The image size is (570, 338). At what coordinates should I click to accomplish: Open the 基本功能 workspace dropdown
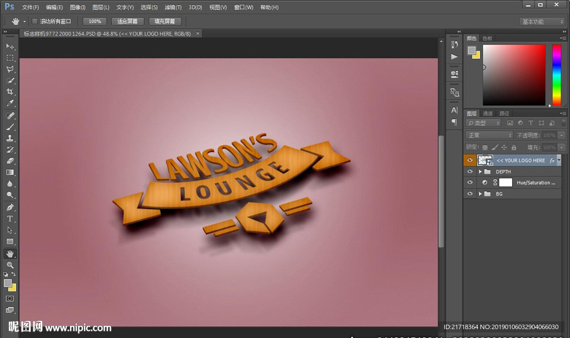click(542, 22)
